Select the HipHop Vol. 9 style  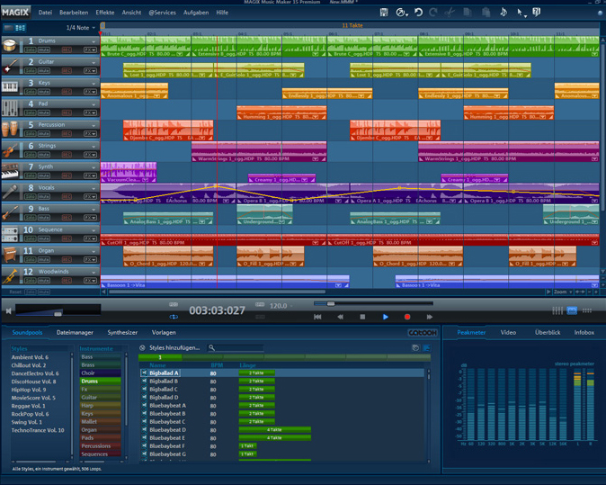pos(29,390)
